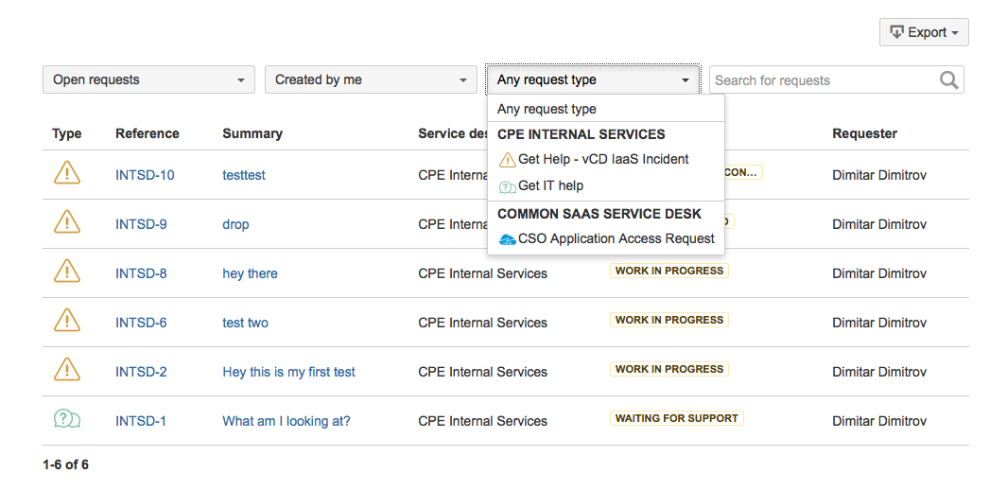Image resolution: width=1007 pixels, height=491 pixels.
Task: Choose CSO Application Access Request
Action: (x=606, y=239)
